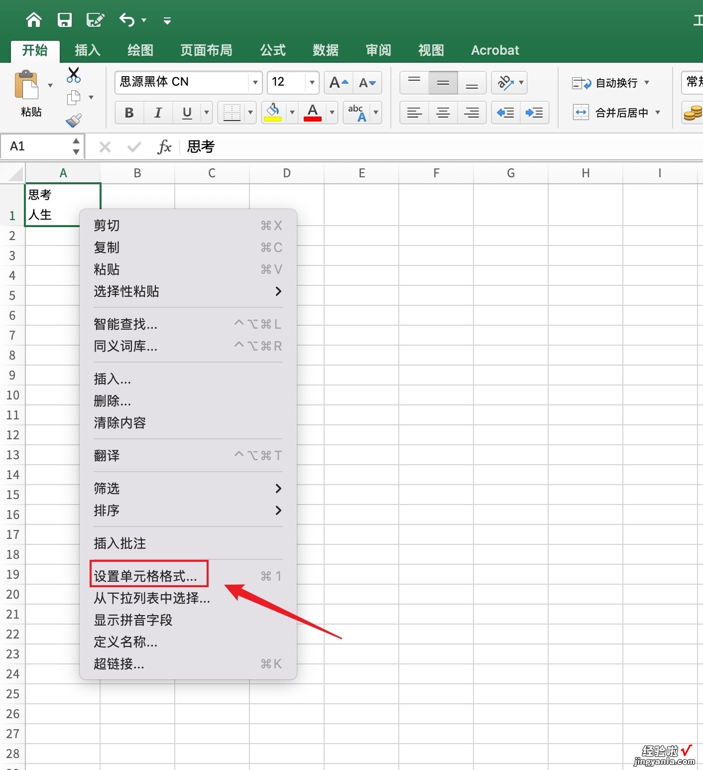Click the Copy icon in ribbon
703x770 pixels.
[x=74, y=98]
